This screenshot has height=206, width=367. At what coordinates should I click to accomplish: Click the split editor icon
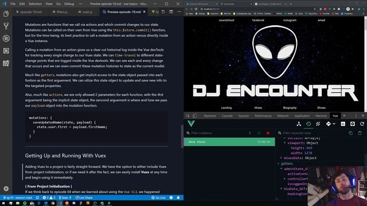pyautogui.click(x=171, y=11)
